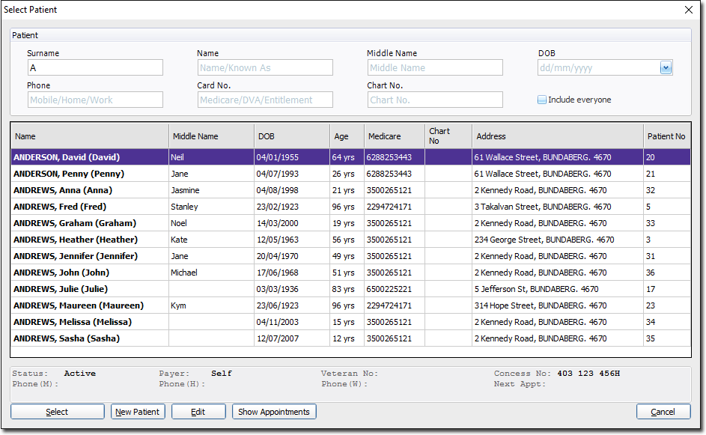Click the Middle Name input field
This screenshot has height=435, width=706.
pyautogui.click(x=435, y=68)
